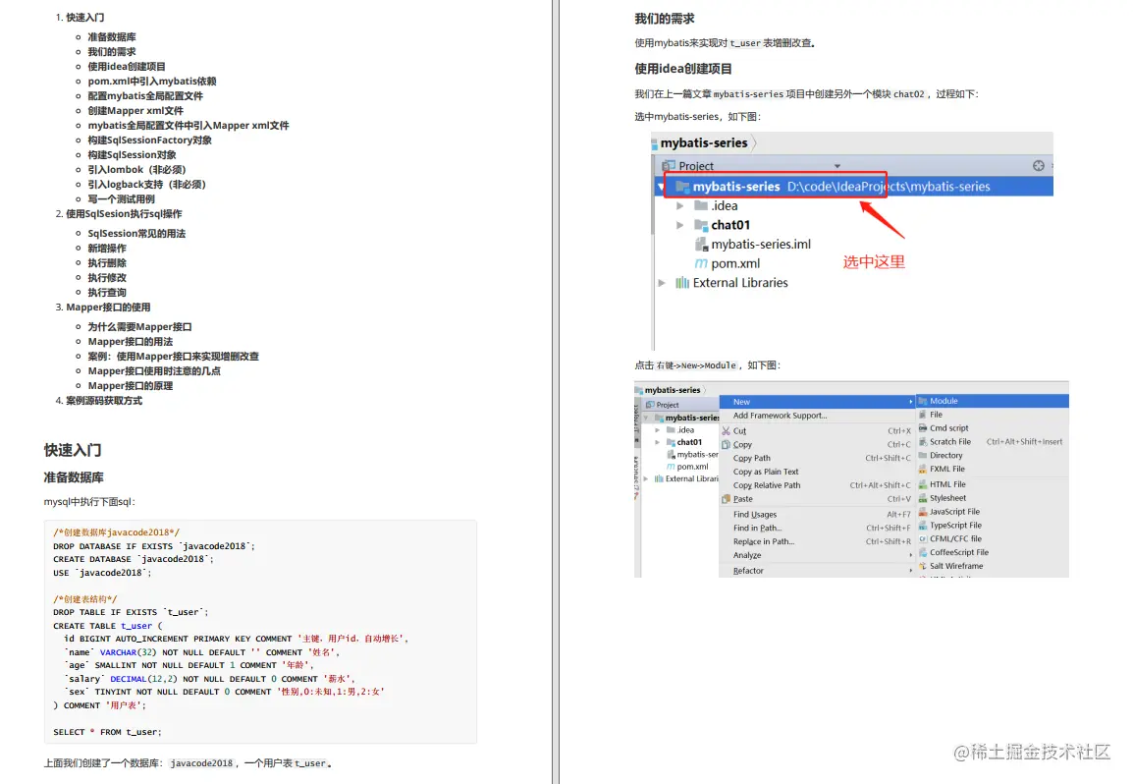This screenshot has width=1133, height=784.
Task: Open '配置mybatis全局配置文件' contents entry
Action: (x=145, y=96)
